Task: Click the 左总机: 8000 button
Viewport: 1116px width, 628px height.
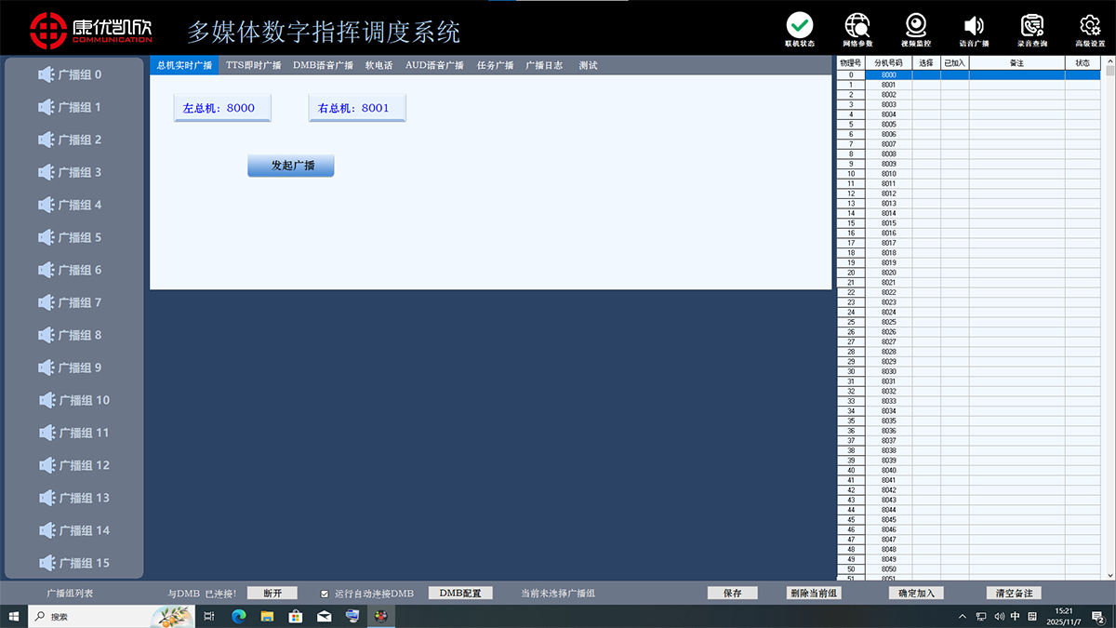Action: point(221,108)
